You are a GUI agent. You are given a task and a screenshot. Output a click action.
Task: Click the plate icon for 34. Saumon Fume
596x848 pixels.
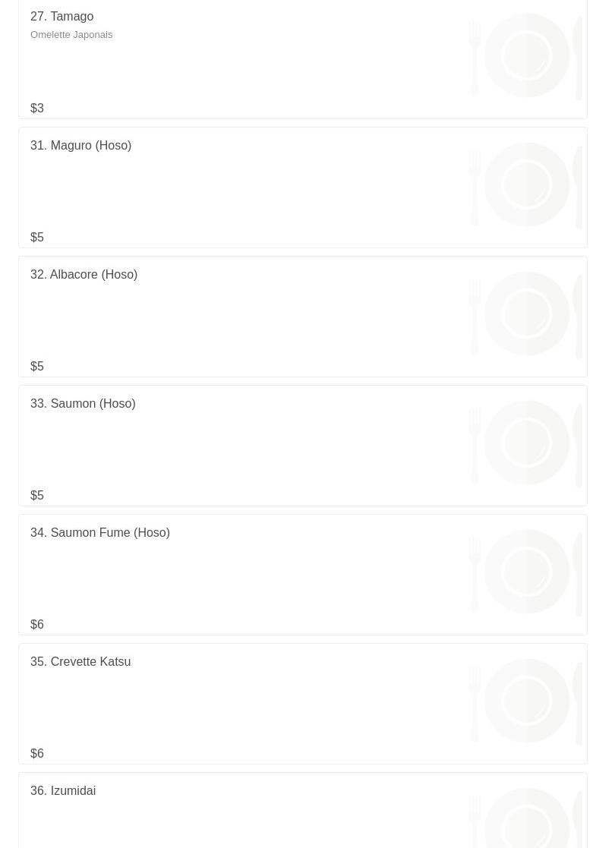pyautogui.click(x=526, y=572)
